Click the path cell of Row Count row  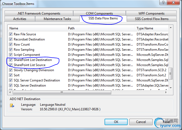coord(100,45)
